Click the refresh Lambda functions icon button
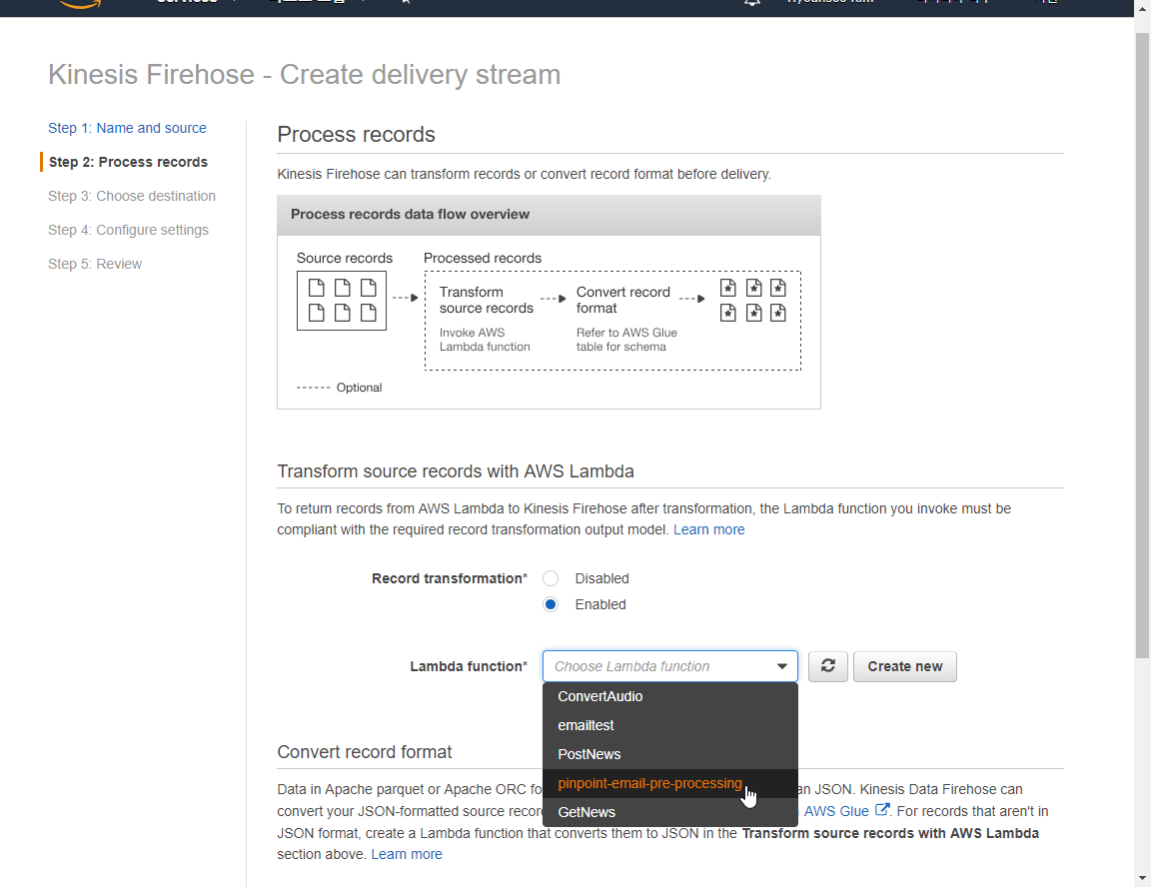The image size is (1151, 887). pyautogui.click(x=828, y=666)
